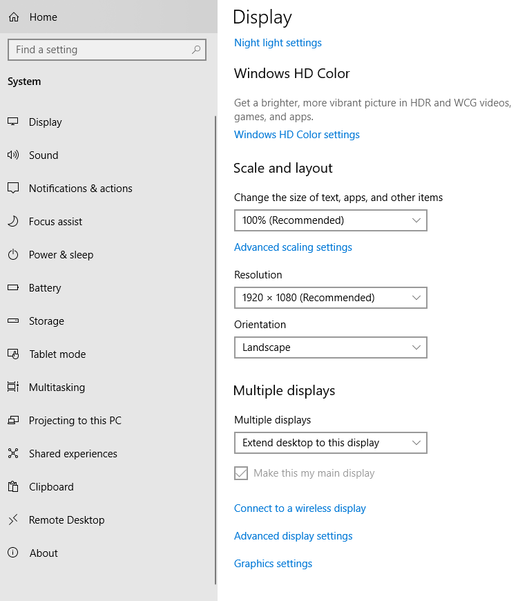Click the Focus assist moon icon
Image resolution: width=518 pixels, height=601 pixels.
[13, 221]
